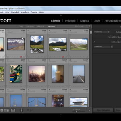Open the Finestra menu

tap(34, 12)
